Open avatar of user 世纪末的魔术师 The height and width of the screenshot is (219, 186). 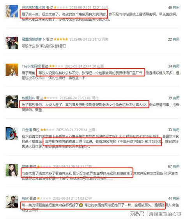(12, 11)
